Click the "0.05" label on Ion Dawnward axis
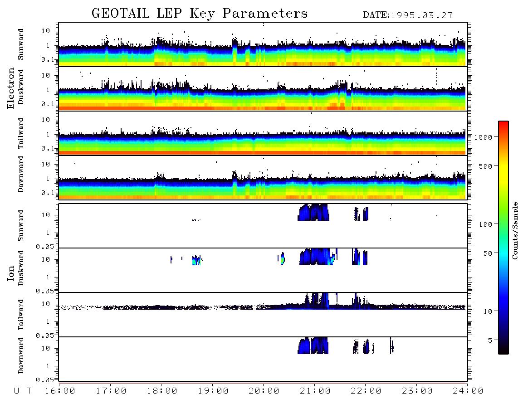 [x=44, y=380]
